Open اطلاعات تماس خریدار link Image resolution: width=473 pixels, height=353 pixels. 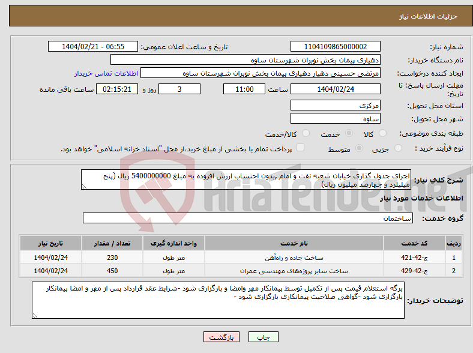click(106, 73)
